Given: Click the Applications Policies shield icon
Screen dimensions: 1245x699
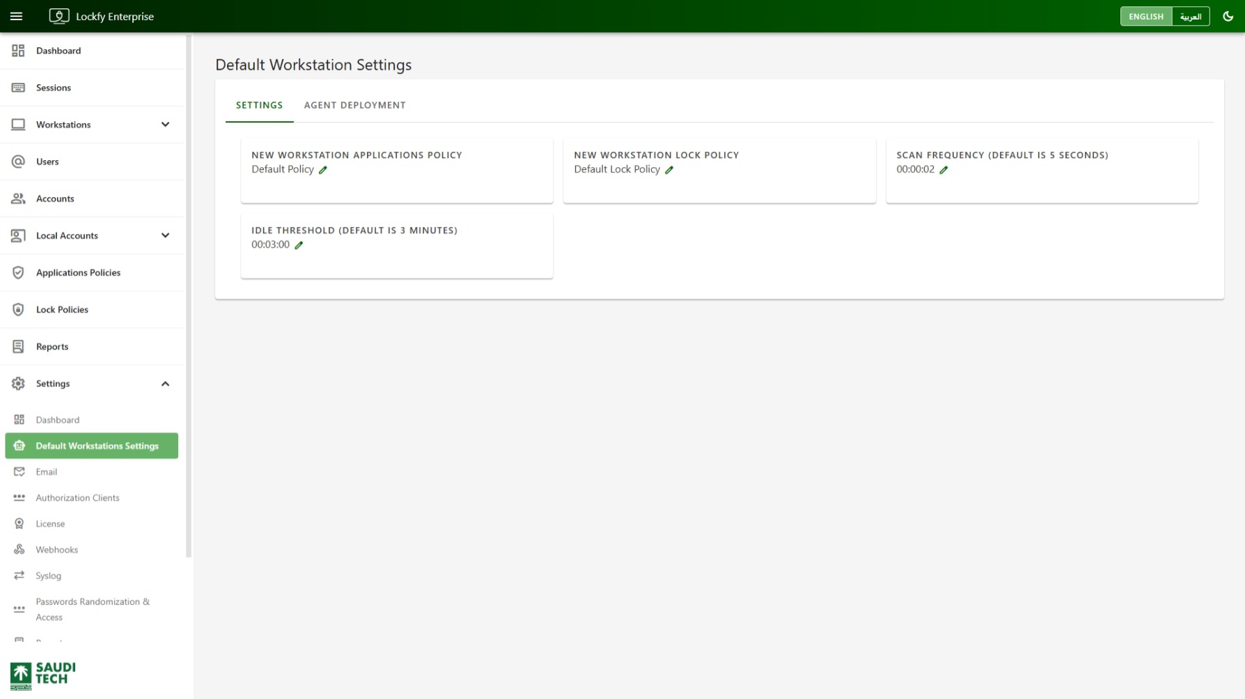Looking at the screenshot, I should click(x=18, y=272).
